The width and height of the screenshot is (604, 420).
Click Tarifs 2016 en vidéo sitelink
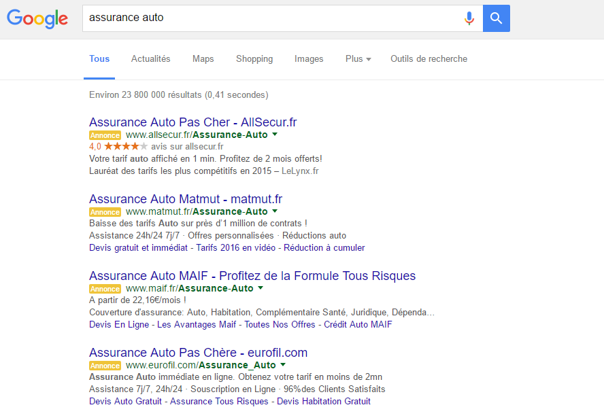pos(236,247)
